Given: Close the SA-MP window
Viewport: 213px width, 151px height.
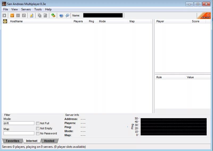Looking at the screenshot, I should pos(206,4).
